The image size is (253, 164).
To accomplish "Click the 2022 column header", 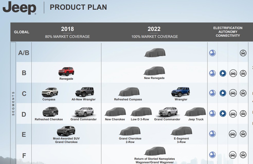I will pos(154,29).
